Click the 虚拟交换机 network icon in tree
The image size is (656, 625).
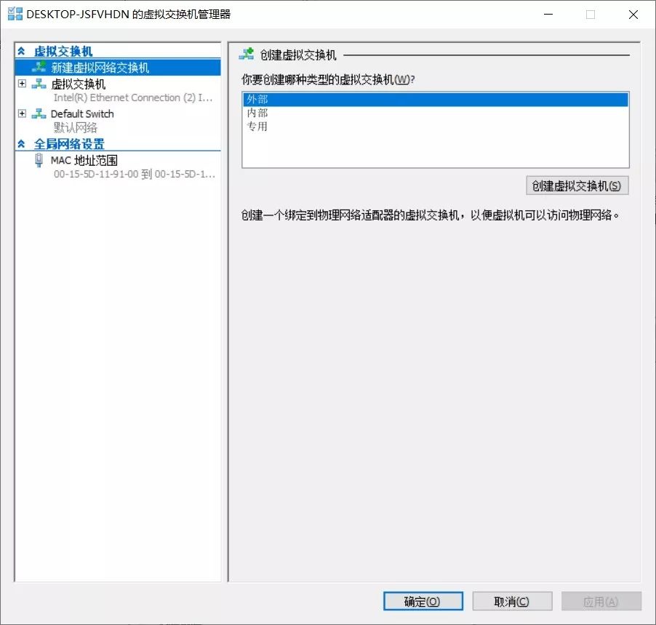point(39,84)
